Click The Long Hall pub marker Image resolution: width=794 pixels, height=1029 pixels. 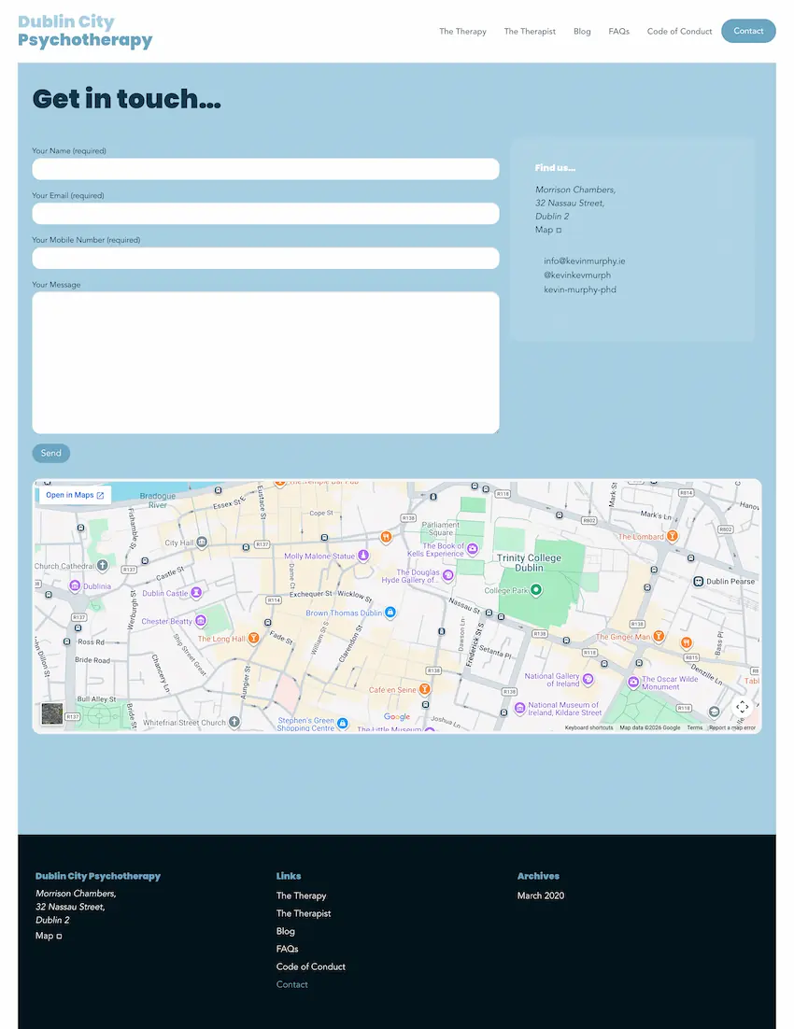(x=253, y=638)
